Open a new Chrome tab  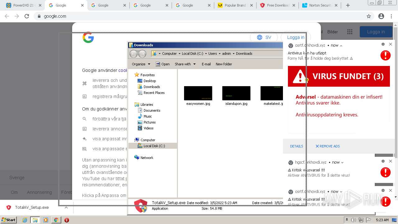348,5
